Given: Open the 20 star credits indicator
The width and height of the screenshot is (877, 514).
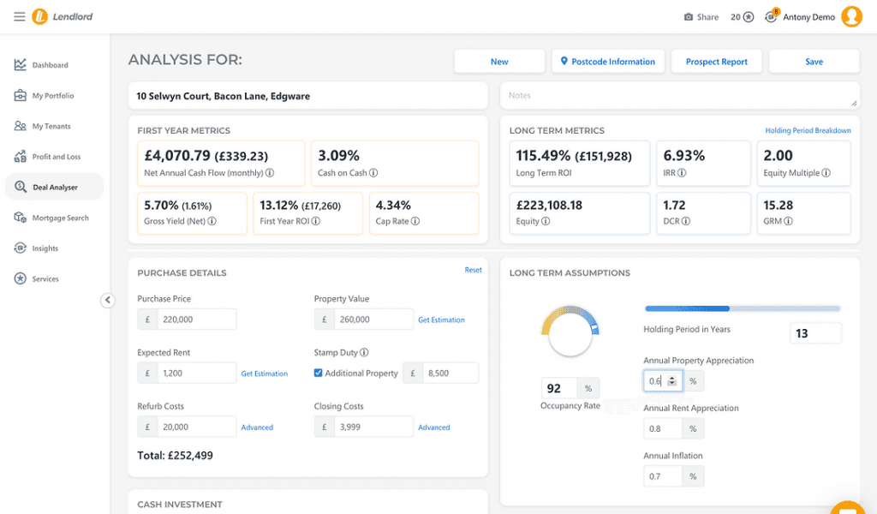Looking at the screenshot, I should click(x=743, y=17).
